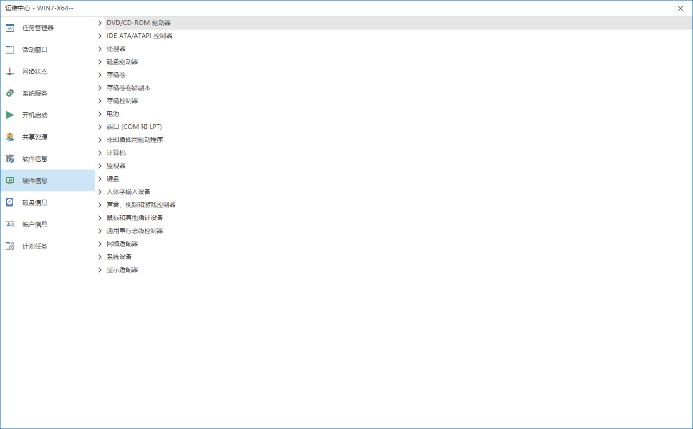Expand the DVD/CD-ROM 驱动器 node
Viewport: 693px width, 429px height.
click(100, 23)
